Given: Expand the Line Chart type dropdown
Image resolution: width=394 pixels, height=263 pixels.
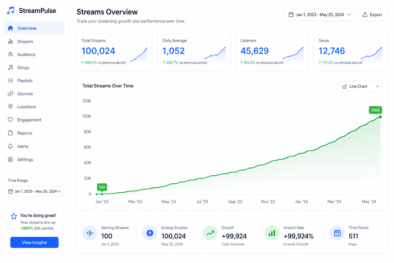Looking at the screenshot, I should click(x=360, y=86).
